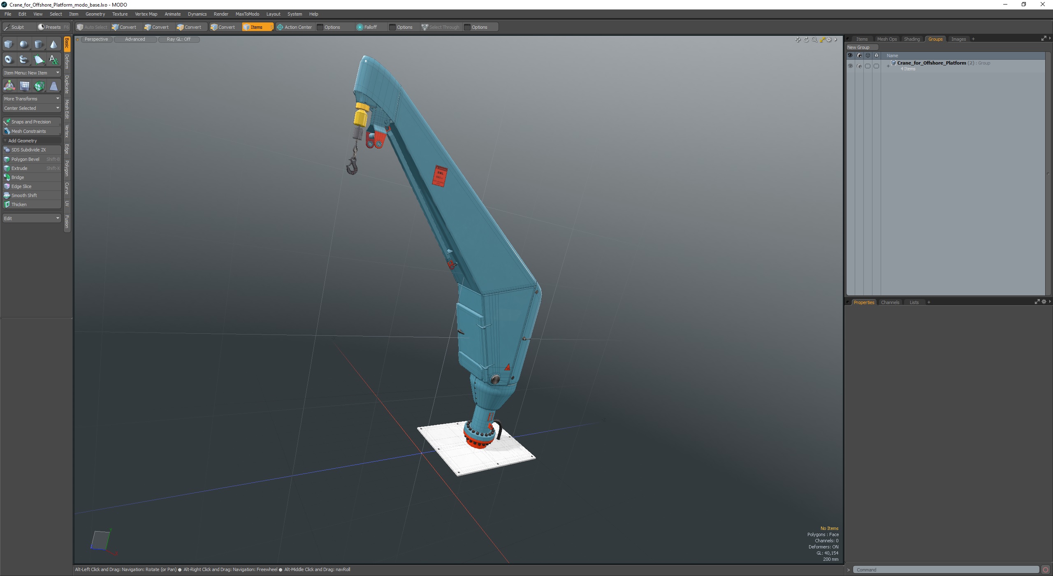Screen dimensions: 1053x576
Task: Toggle the Falloff option in the toolbar
Action: tap(366, 27)
